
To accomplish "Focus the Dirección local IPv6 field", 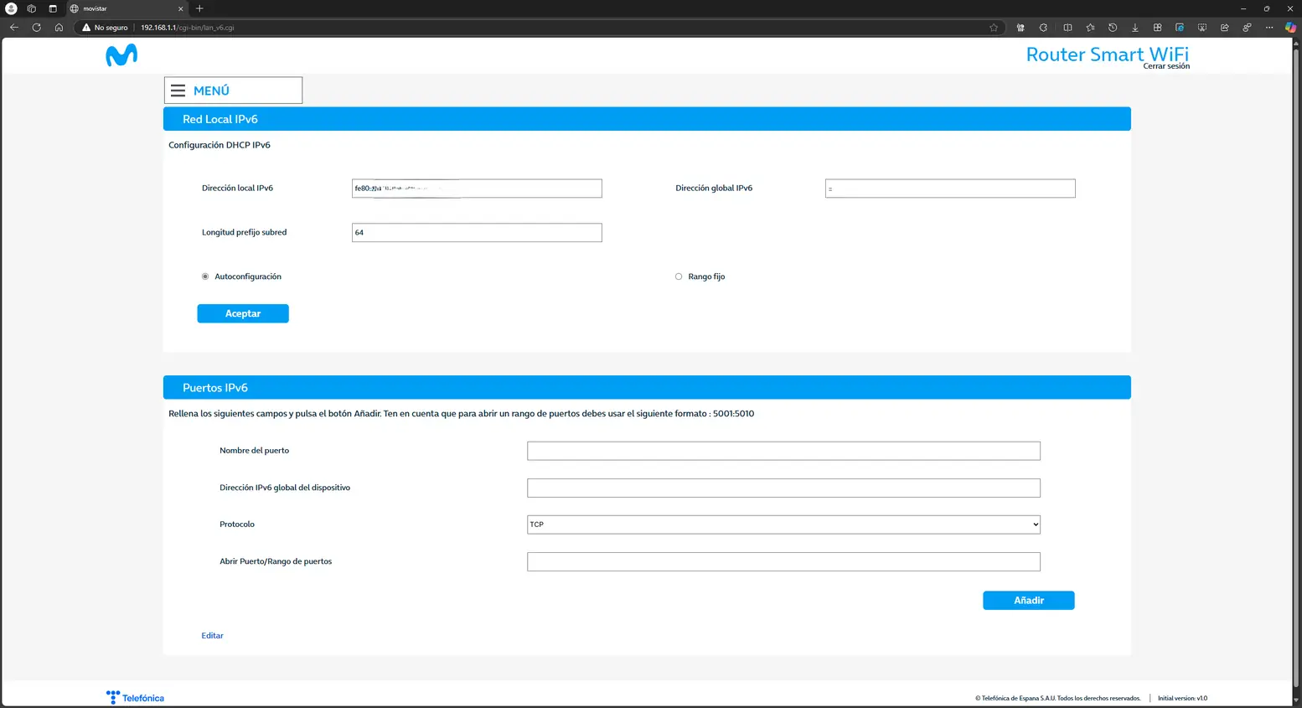I will click(x=477, y=189).
